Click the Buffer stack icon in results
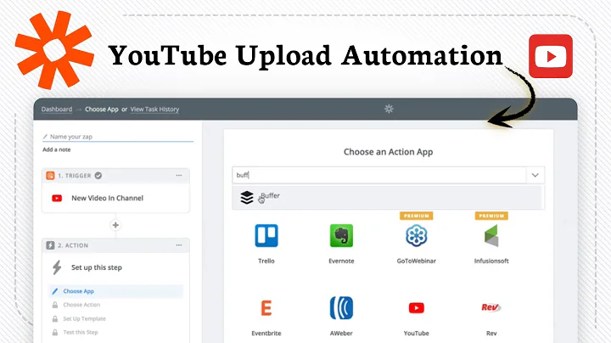Screen dimensions: 611x343 (247, 198)
